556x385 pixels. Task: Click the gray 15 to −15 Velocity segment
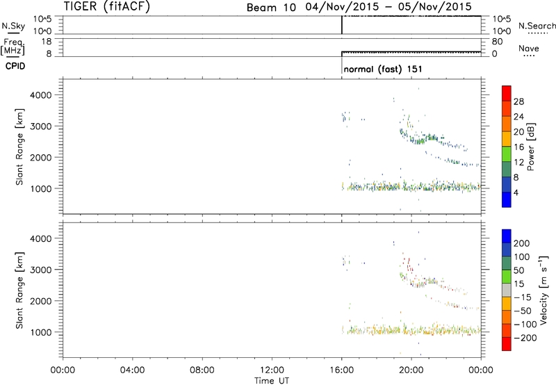click(507, 290)
